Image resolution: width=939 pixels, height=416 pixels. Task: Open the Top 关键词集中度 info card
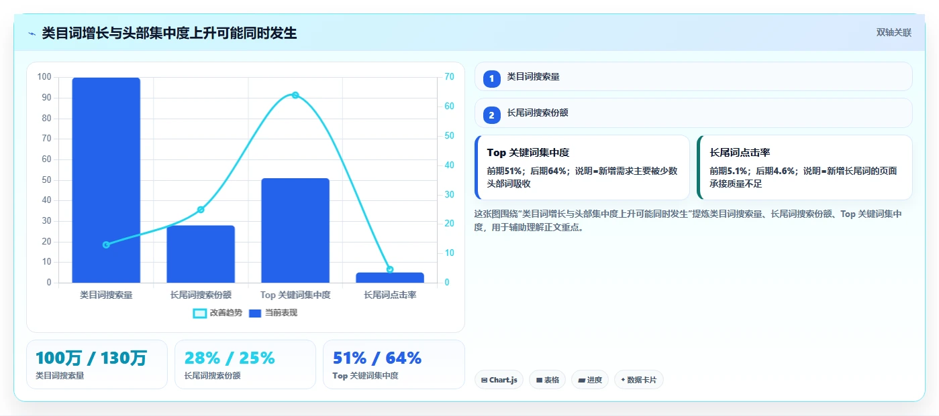[x=582, y=167]
